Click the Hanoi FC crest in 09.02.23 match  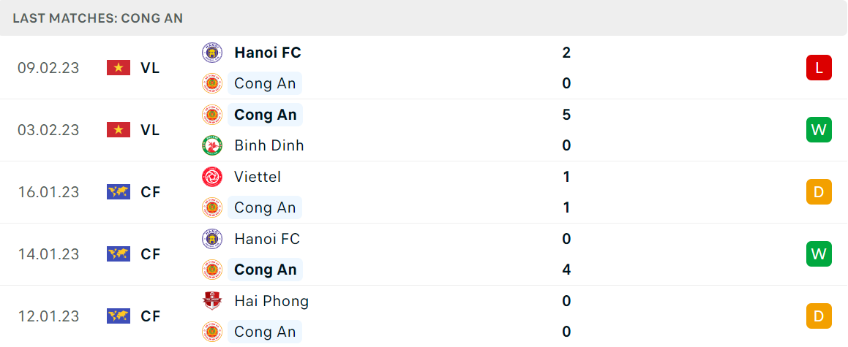tap(211, 53)
